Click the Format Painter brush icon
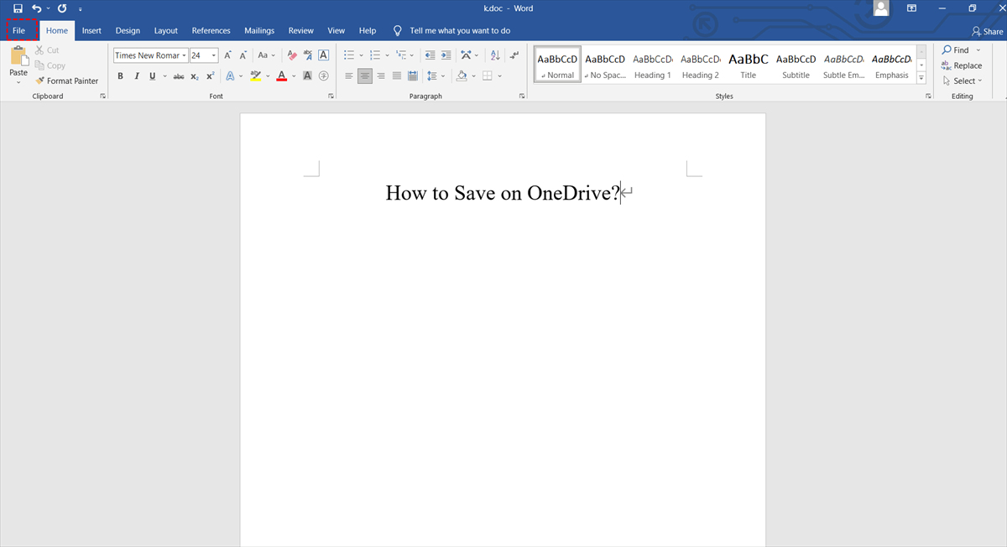The width and height of the screenshot is (1007, 547). coord(39,81)
